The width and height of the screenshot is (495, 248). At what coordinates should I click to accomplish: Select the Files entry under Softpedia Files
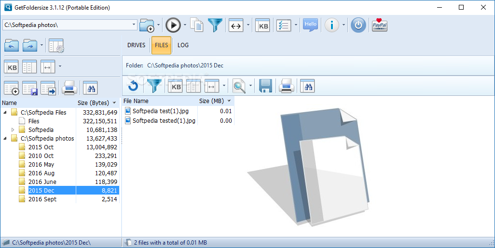[x=34, y=121]
